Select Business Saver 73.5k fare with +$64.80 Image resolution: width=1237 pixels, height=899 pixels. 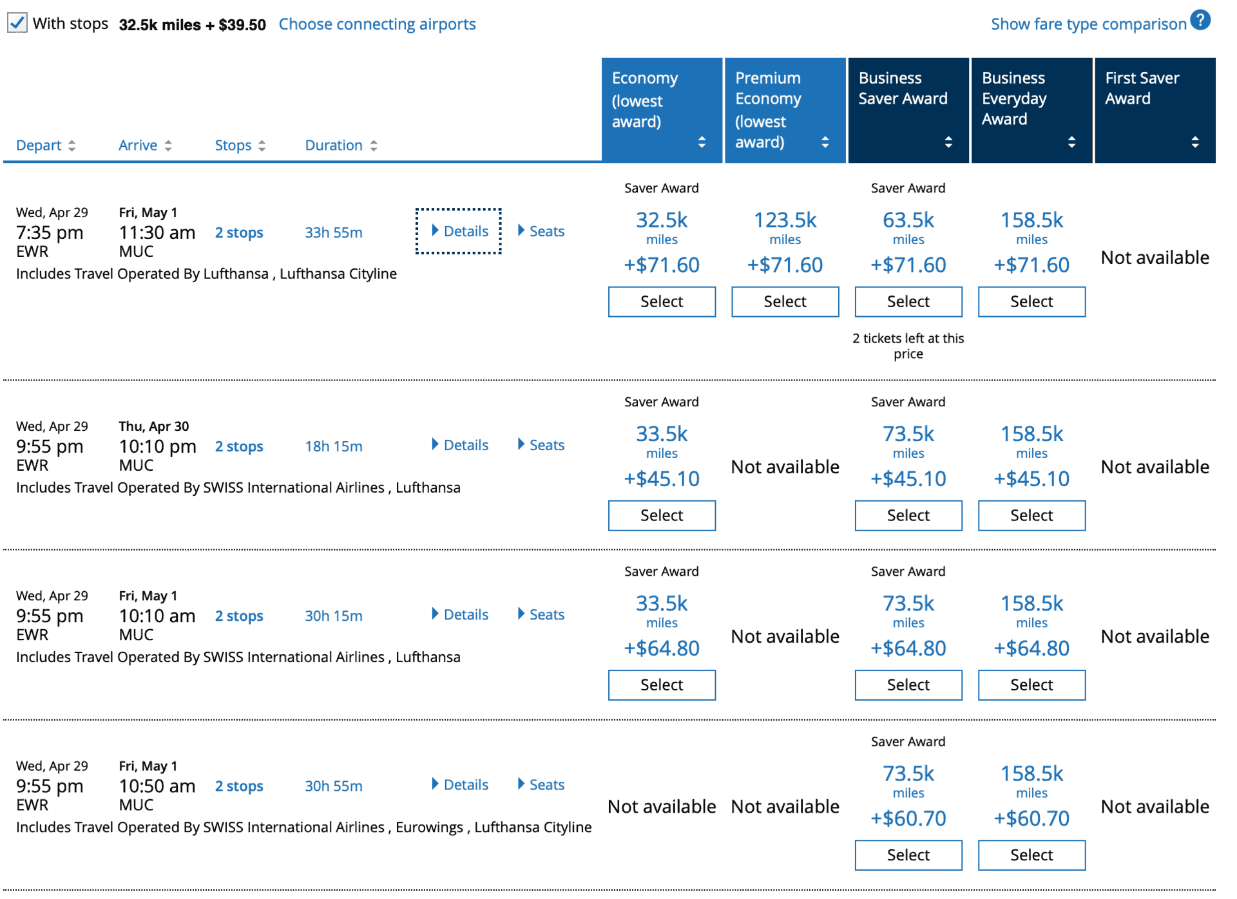(908, 685)
